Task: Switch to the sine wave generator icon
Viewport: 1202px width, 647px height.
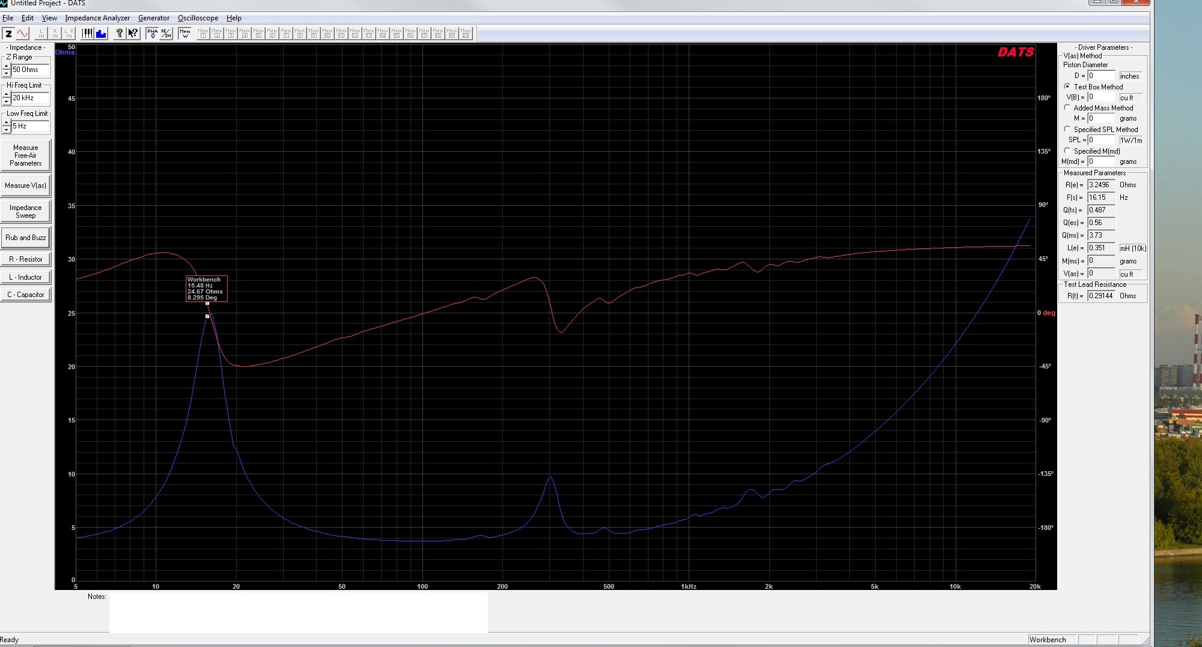Action: 23,34
